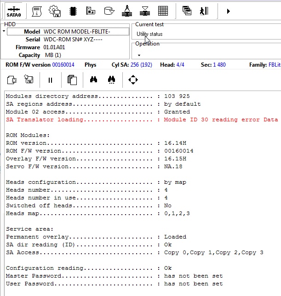The width and height of the screenshot is (281, 296).
Task: Click the red SA Translator loading error line
Action: (x=142, y=120)
